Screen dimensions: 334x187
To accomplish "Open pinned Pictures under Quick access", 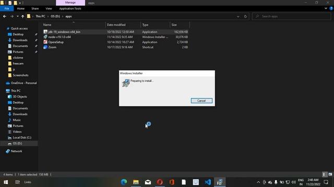I will coord(18,52).
